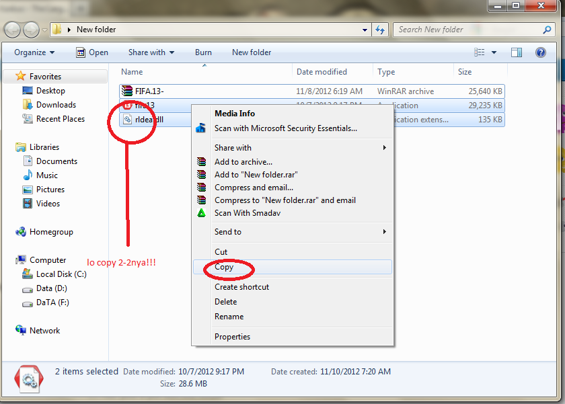
Task: Select the rldea.dll file icon
Action: tap(127, 119)
